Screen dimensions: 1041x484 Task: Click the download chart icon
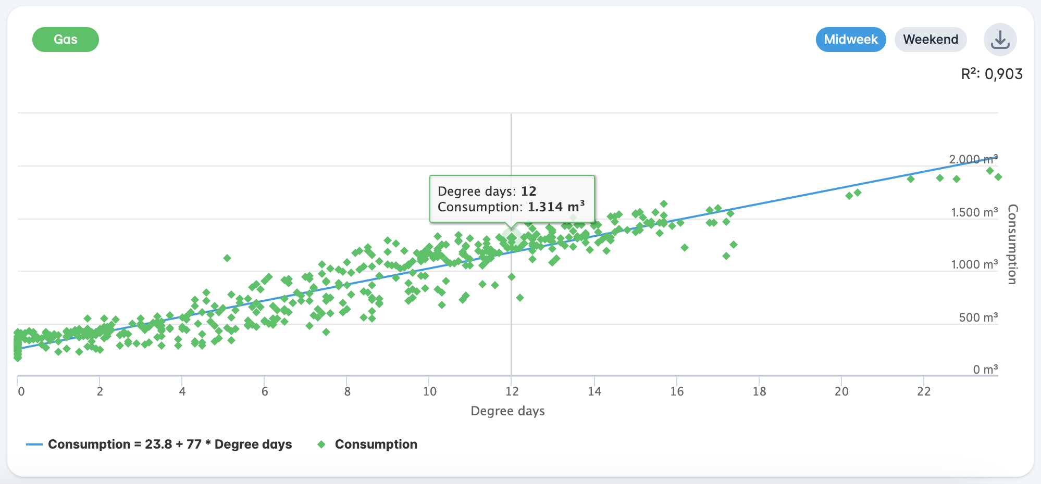tap(1000, 40)
